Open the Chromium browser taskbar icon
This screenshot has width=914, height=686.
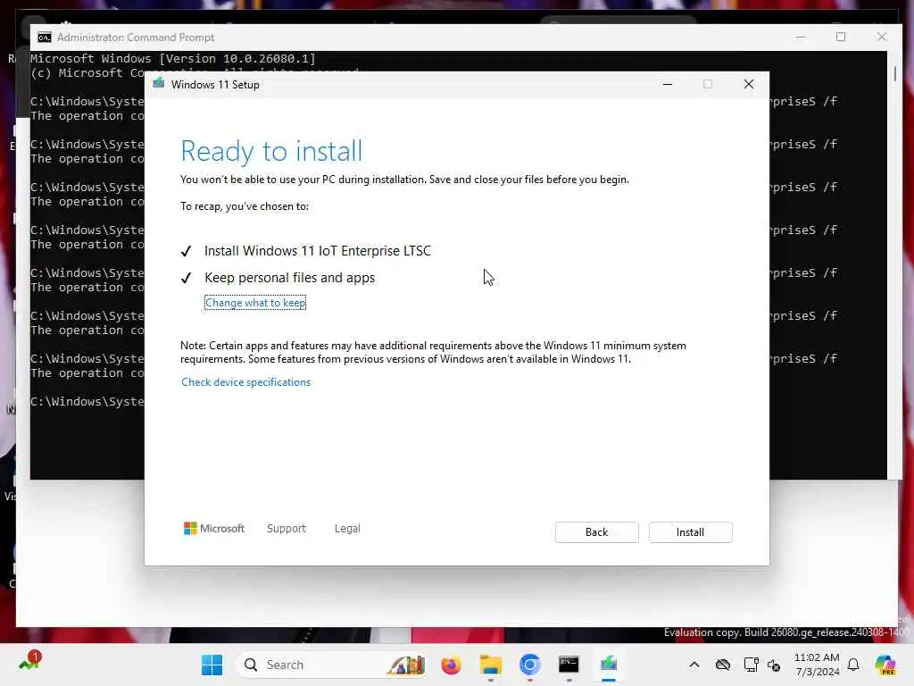(529, 665)
